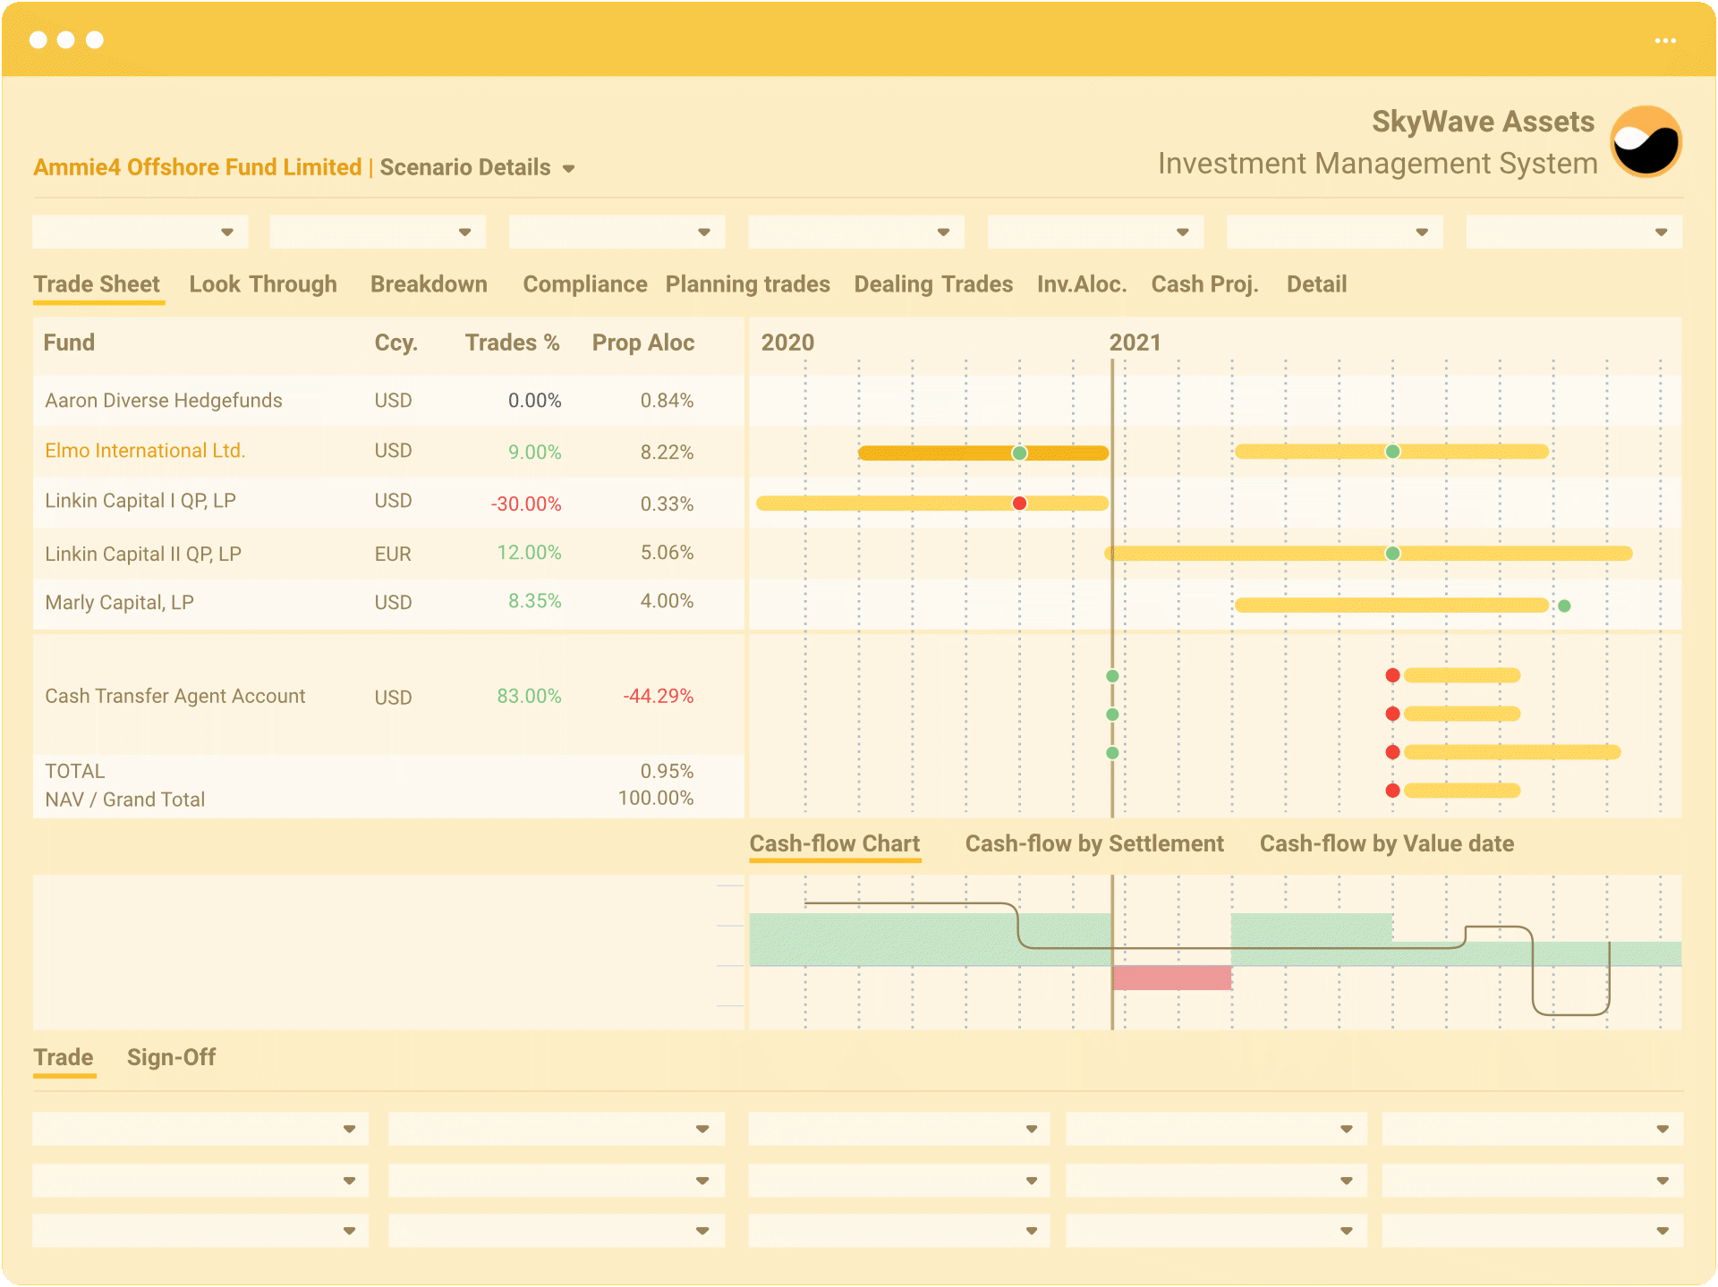
Task: Click green dot at end of Marly Capital bar
Action: pos(1564,605)
